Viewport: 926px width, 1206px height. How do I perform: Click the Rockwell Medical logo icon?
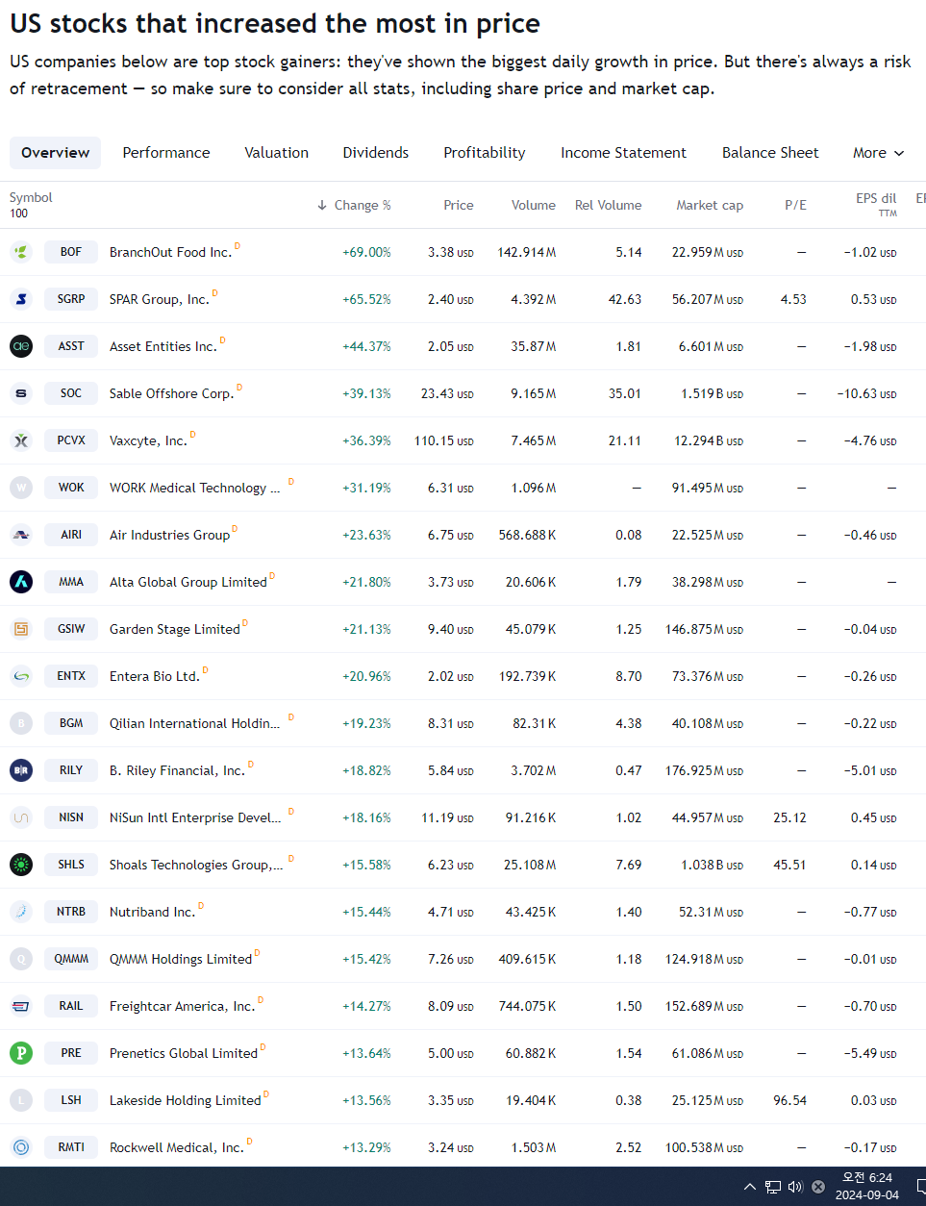pos(21,1147)
